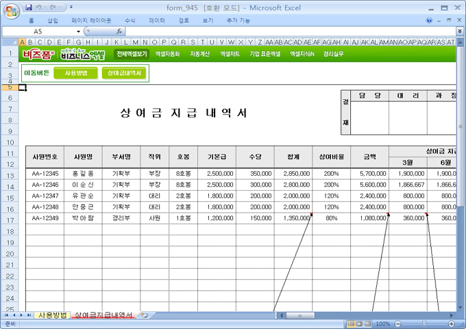The width and height of the screenshot is (466, 329).
Task: Click the 전체엑셀보기 link in banner
Action: pyautogui.click(x=132, y=53)
